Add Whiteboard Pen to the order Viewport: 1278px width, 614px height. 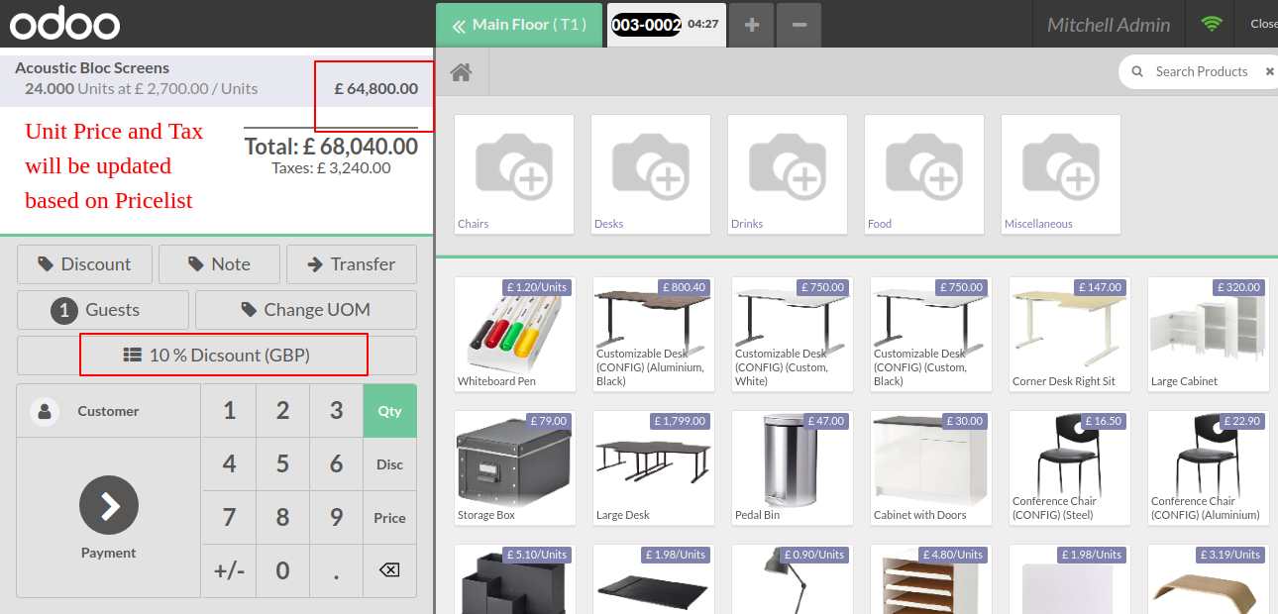pos(514,334)
